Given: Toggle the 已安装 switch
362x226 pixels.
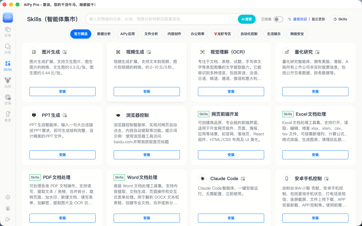Looking at the screenshot, I should point(278,19).
